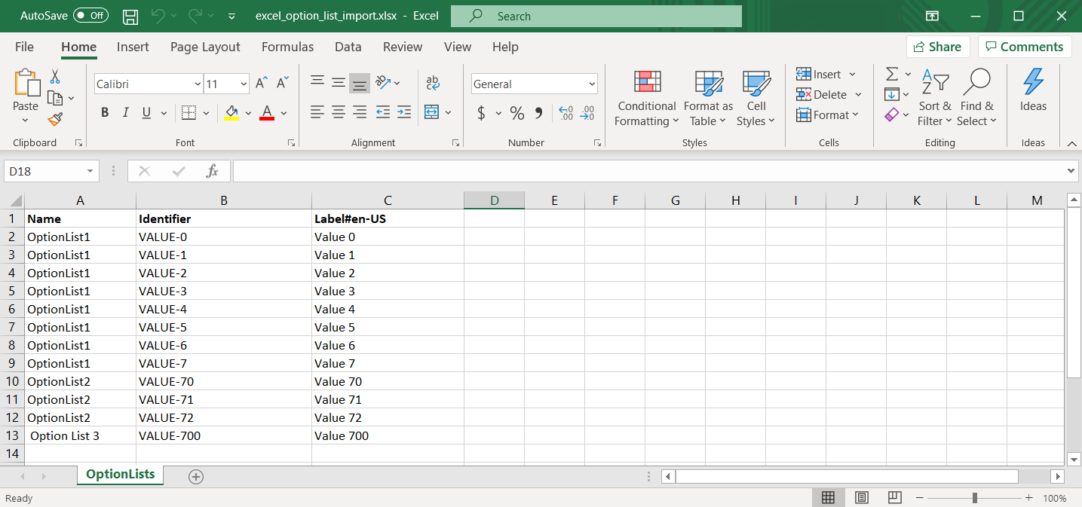
Task: Open the Number Format dropdown showing General
Action: pos(534,83)
